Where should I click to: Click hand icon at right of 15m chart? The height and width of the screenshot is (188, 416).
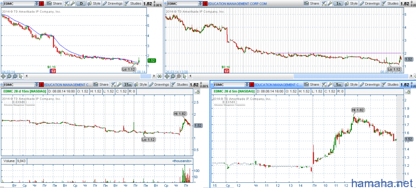tap(197, 91)
